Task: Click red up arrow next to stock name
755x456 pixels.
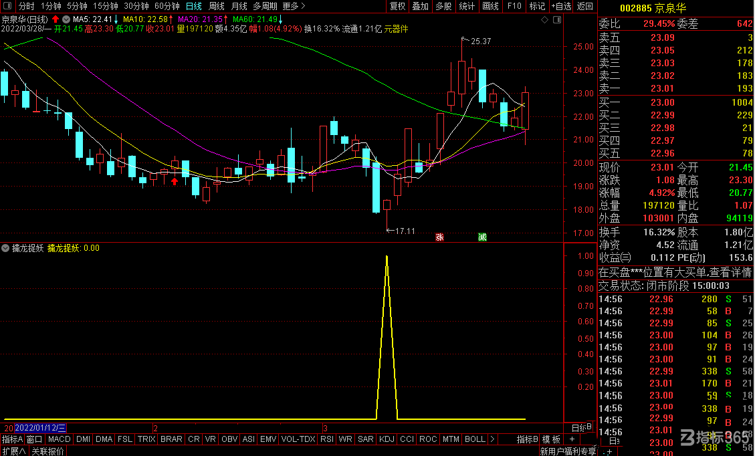Action: 56,19
